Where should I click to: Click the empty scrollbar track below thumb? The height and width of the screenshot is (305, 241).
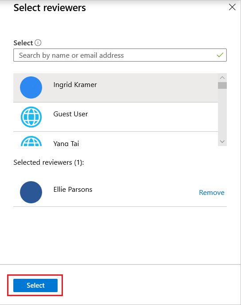click(x=222, y=113)
